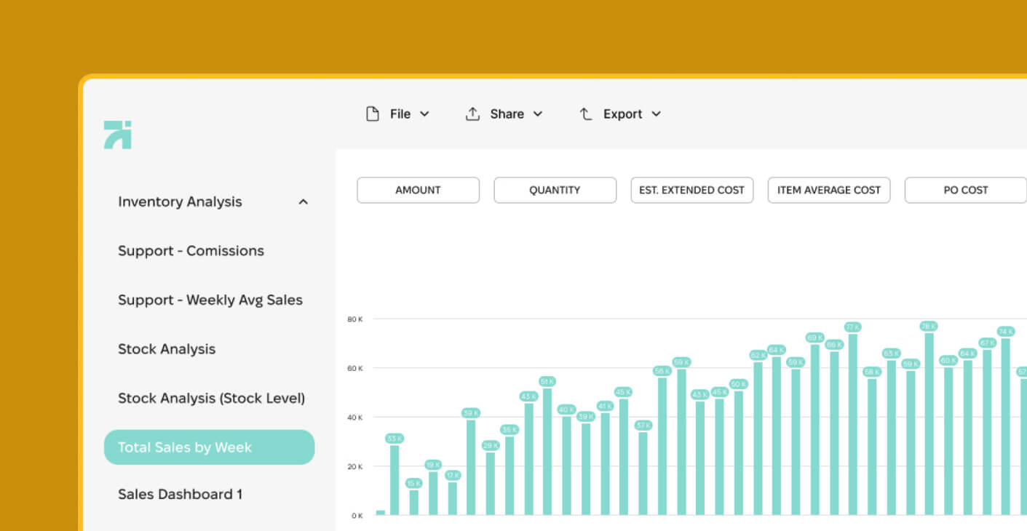Viewport: 1027px width, 531px height.
Task: Open Sales Dashboard 1
Action: click(x=180, y=495)
